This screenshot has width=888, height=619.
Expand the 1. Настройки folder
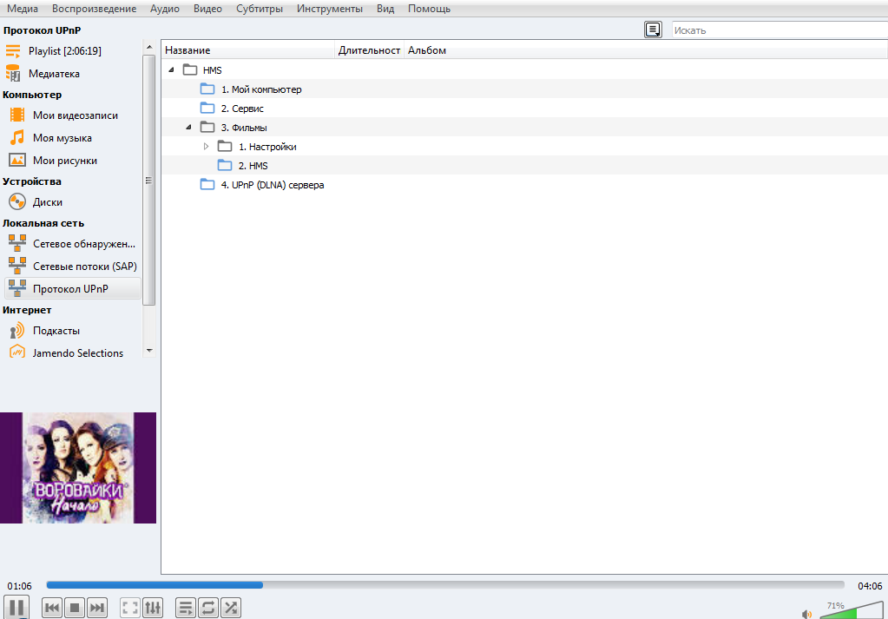[x=206, y=147]
